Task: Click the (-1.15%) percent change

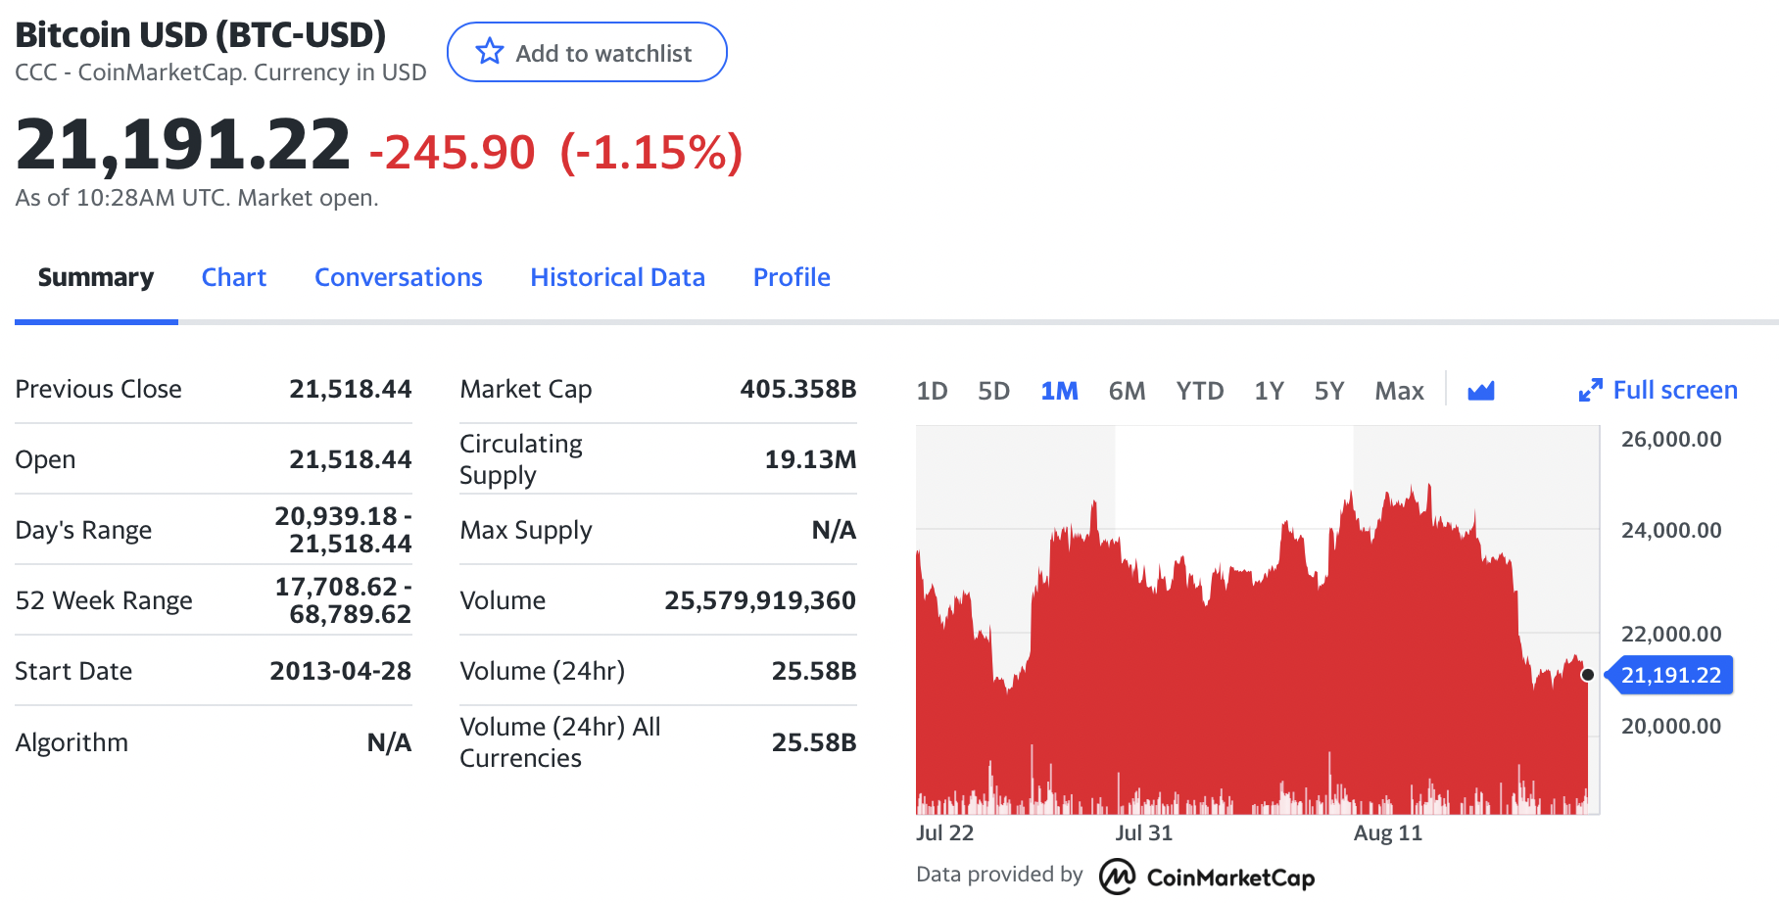Action: (651, 153)
